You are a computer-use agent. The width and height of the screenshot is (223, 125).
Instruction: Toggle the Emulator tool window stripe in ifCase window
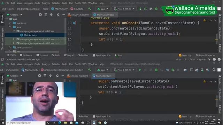[220, 34]
